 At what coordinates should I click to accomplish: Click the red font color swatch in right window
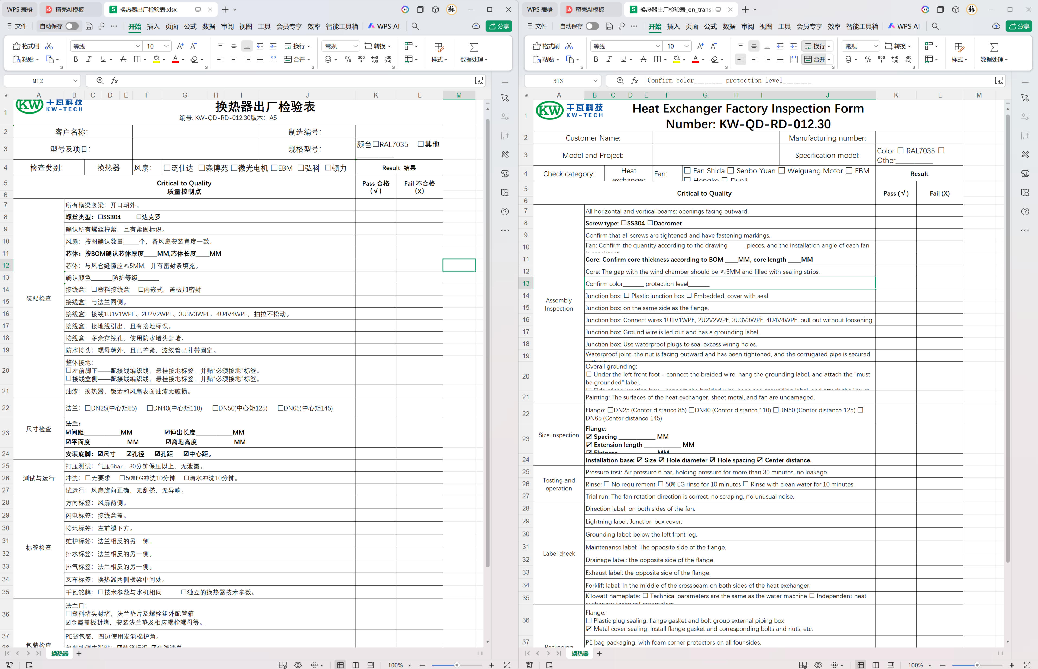695,60
